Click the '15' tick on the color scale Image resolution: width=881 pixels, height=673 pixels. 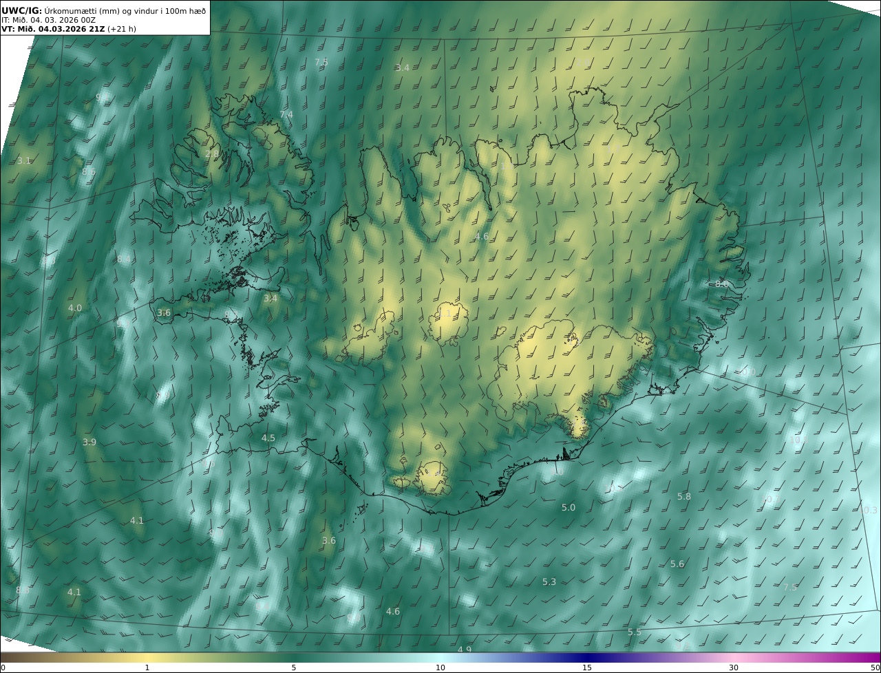[x=587, y=667]
